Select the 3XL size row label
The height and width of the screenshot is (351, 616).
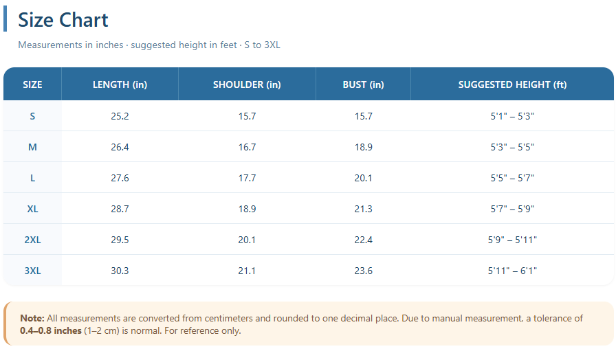[x=32, y=271]
